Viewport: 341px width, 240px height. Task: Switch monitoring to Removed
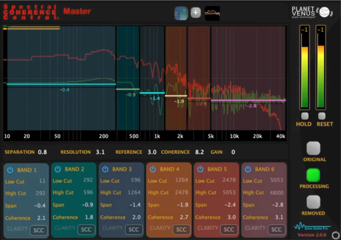314,202
